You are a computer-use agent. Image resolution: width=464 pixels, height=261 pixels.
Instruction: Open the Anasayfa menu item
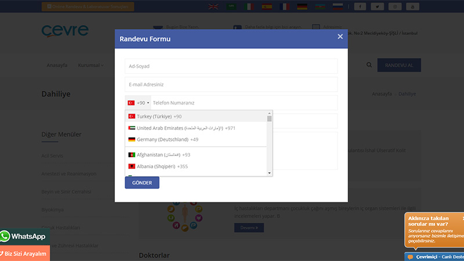click(x=57, y=65)
